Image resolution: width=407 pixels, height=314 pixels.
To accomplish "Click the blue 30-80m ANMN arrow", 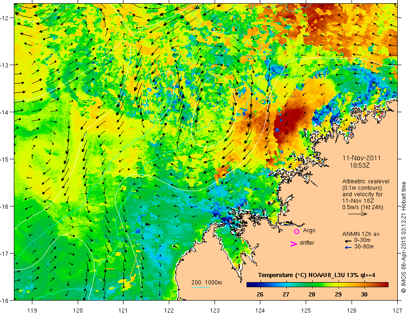I will click(348, 248).
